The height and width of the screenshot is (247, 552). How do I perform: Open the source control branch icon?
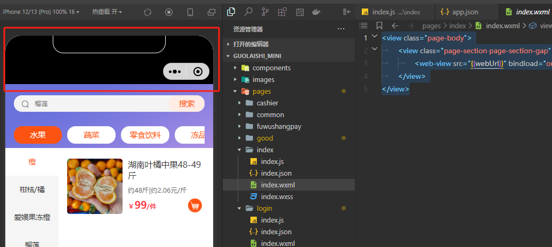(265, 12)
